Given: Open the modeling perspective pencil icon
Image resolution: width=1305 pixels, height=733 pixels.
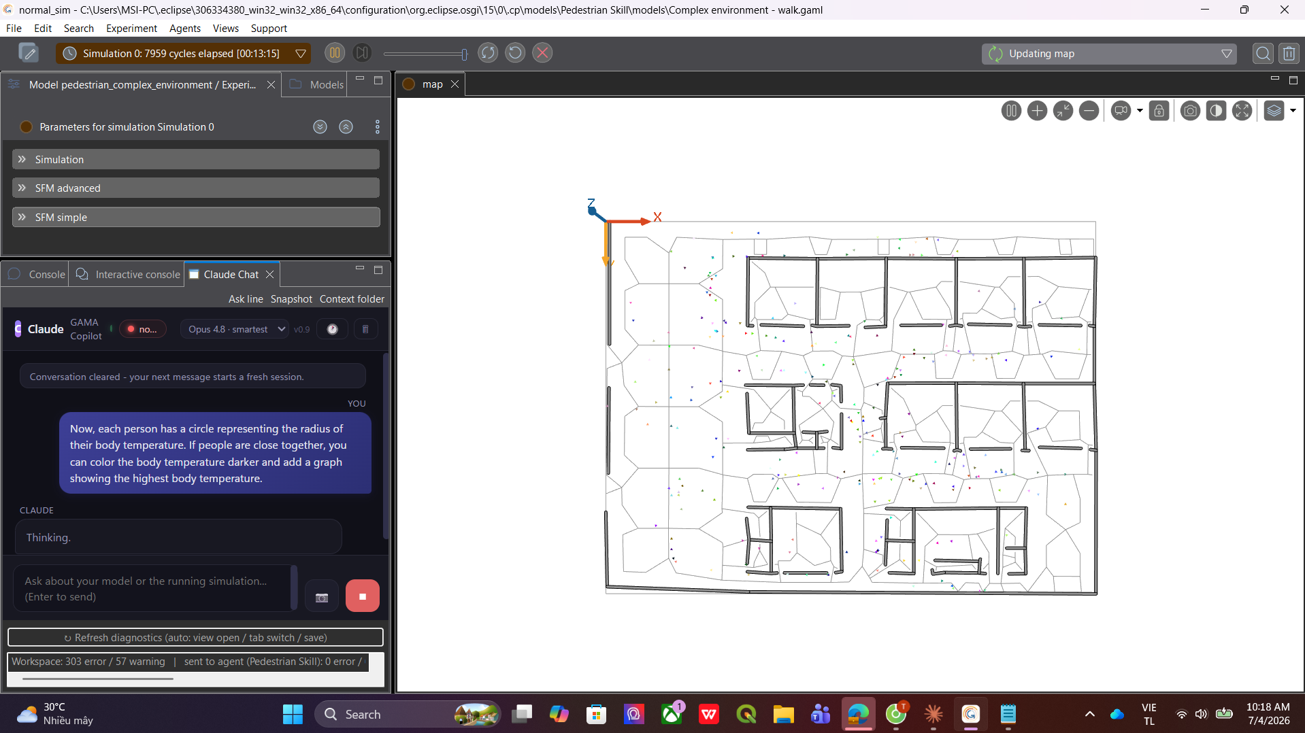Looking at the screenshot, I should [29, 53].
